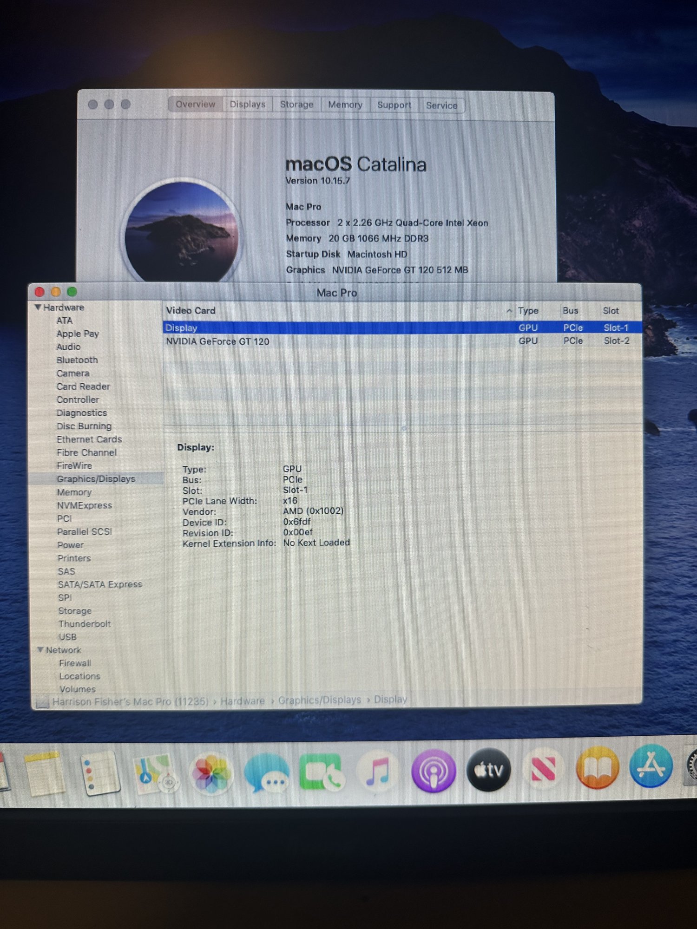The width and height of the screenshot is (697, 929).
Task: Select Fibre Channel in the sidebar
Action: 86,452
